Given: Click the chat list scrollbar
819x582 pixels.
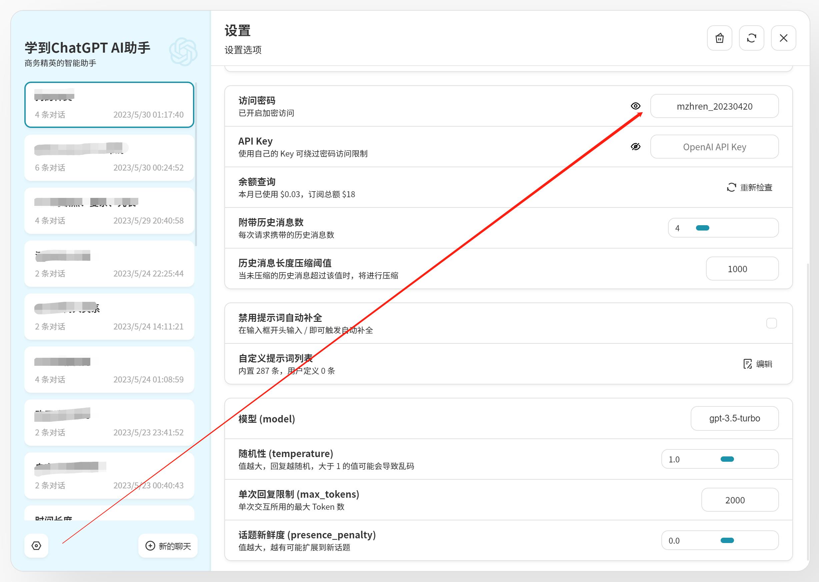Looking at the screenshot, I should 196,164.
